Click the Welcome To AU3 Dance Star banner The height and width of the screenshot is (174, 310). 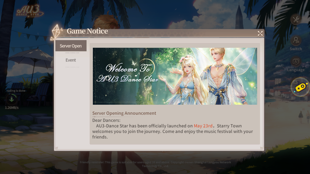pyautogui.click(x=175, y=76)
